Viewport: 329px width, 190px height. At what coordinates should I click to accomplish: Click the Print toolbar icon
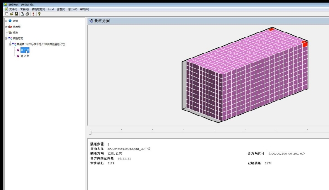coord(27,14)
